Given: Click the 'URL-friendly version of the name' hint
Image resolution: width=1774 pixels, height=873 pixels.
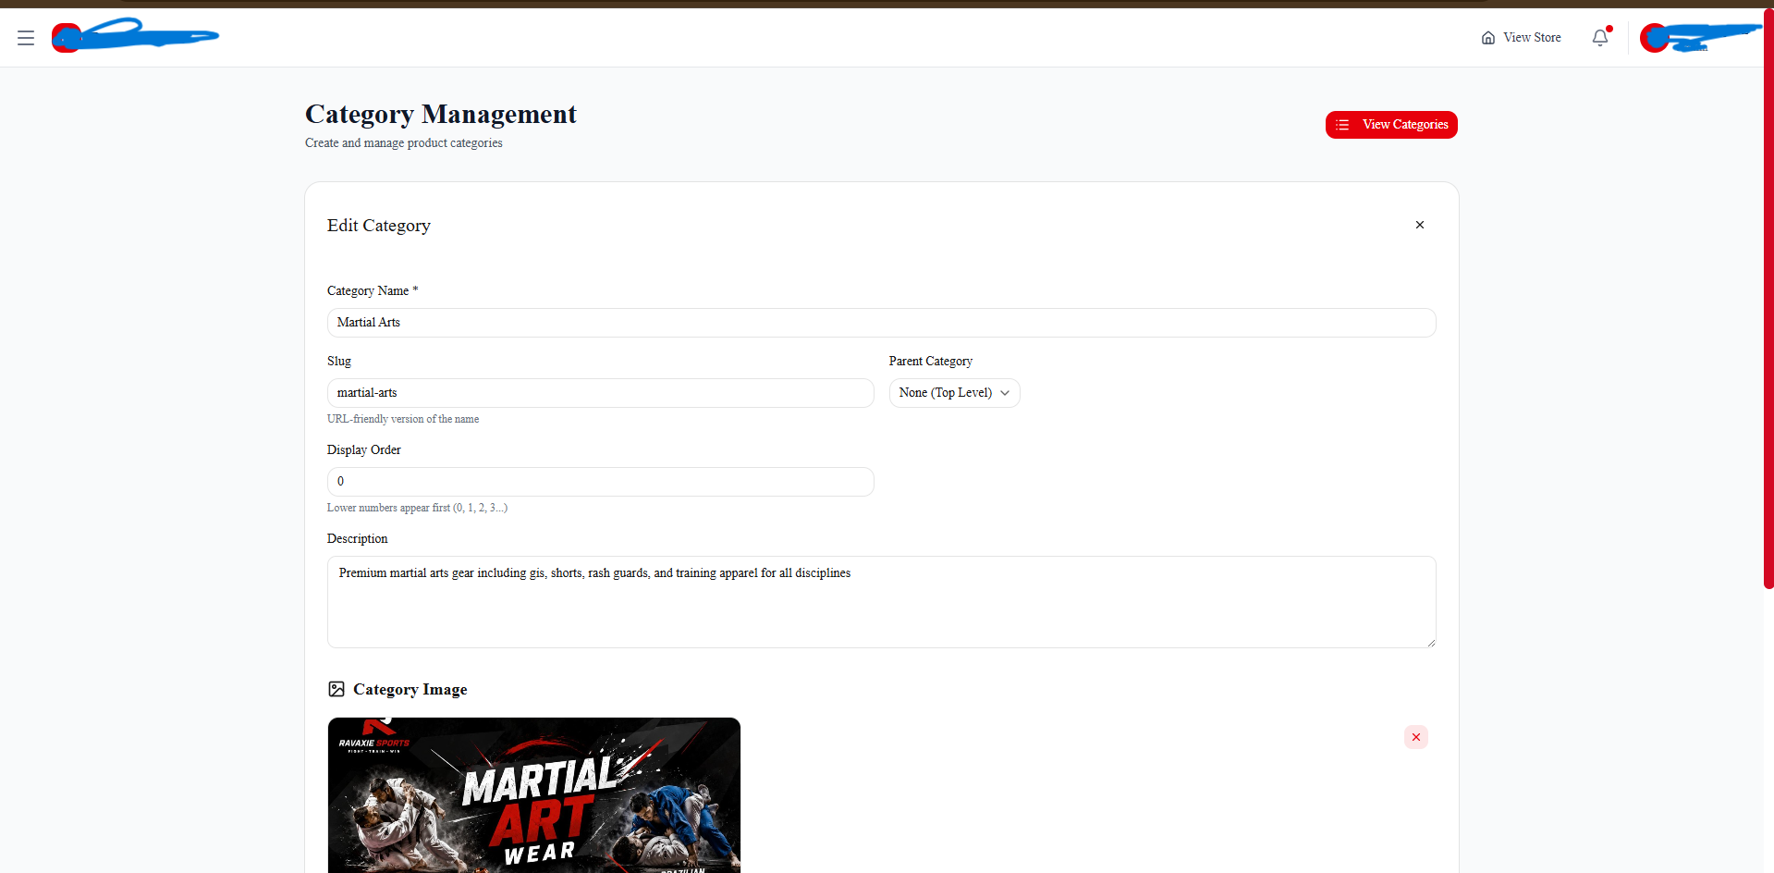Looking at the screenshot, I should point(403,419).
